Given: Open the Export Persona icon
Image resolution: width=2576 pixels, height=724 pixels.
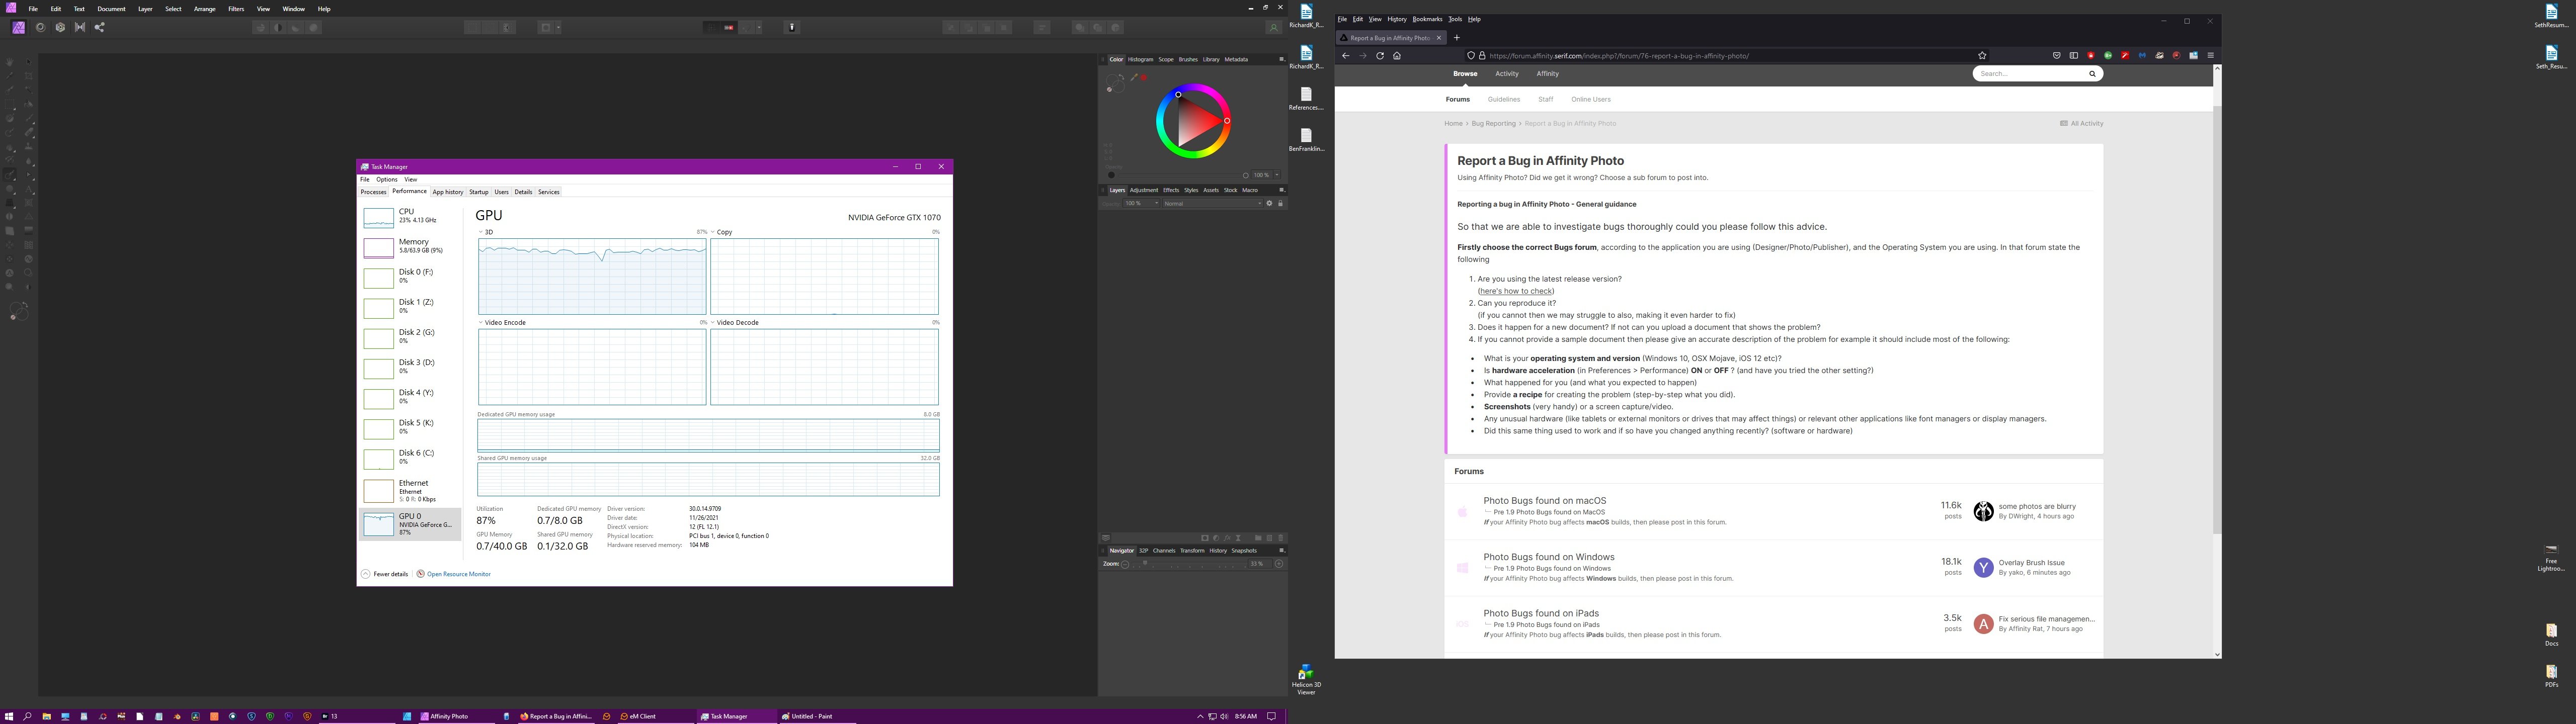Looking at the screenshot, I should [x=99, y=27].
